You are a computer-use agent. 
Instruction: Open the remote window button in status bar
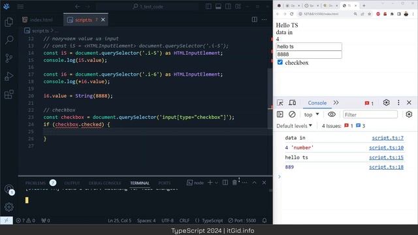point(7,221)
